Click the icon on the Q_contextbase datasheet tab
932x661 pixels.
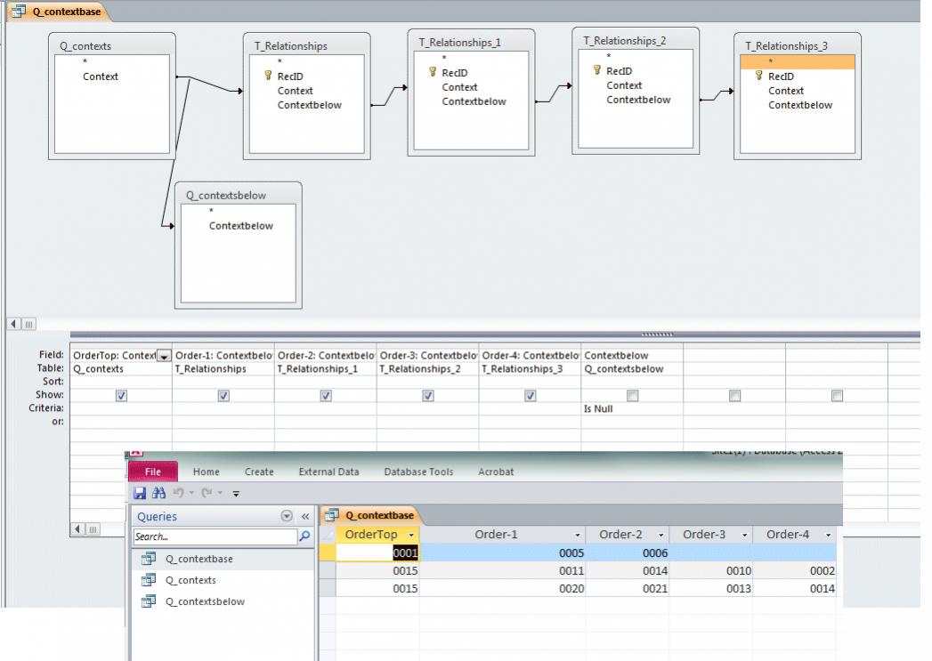point(332,515)
